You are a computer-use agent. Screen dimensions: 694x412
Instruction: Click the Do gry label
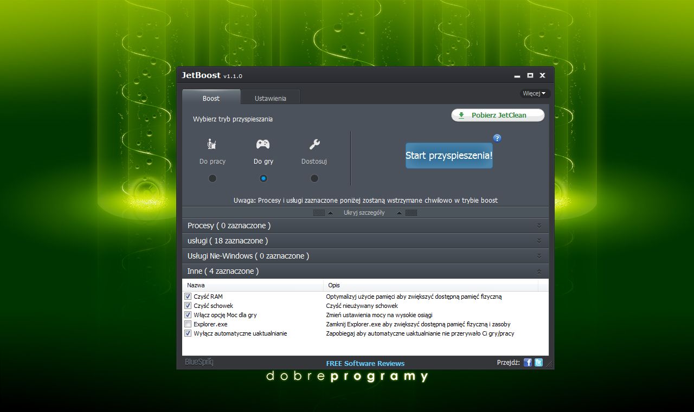click(x=264, y=162)
